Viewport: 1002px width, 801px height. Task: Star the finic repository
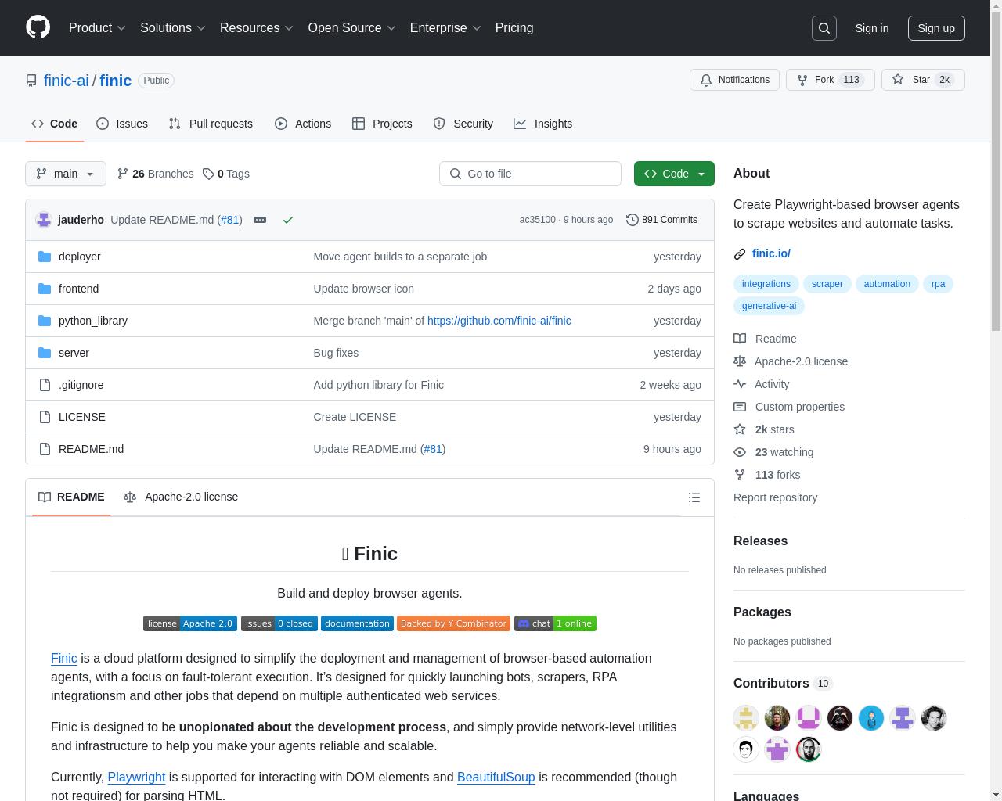coord(923,80)
